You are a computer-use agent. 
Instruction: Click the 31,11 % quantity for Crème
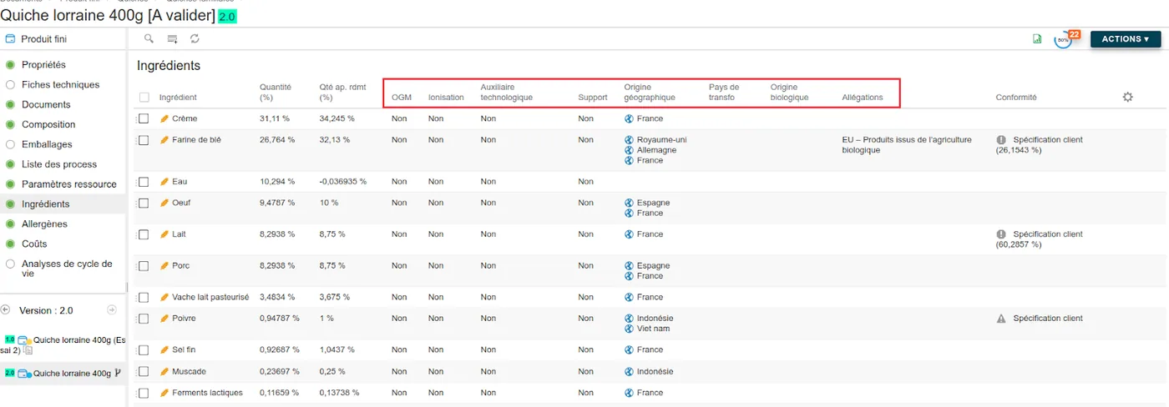[x=275, y=118]
